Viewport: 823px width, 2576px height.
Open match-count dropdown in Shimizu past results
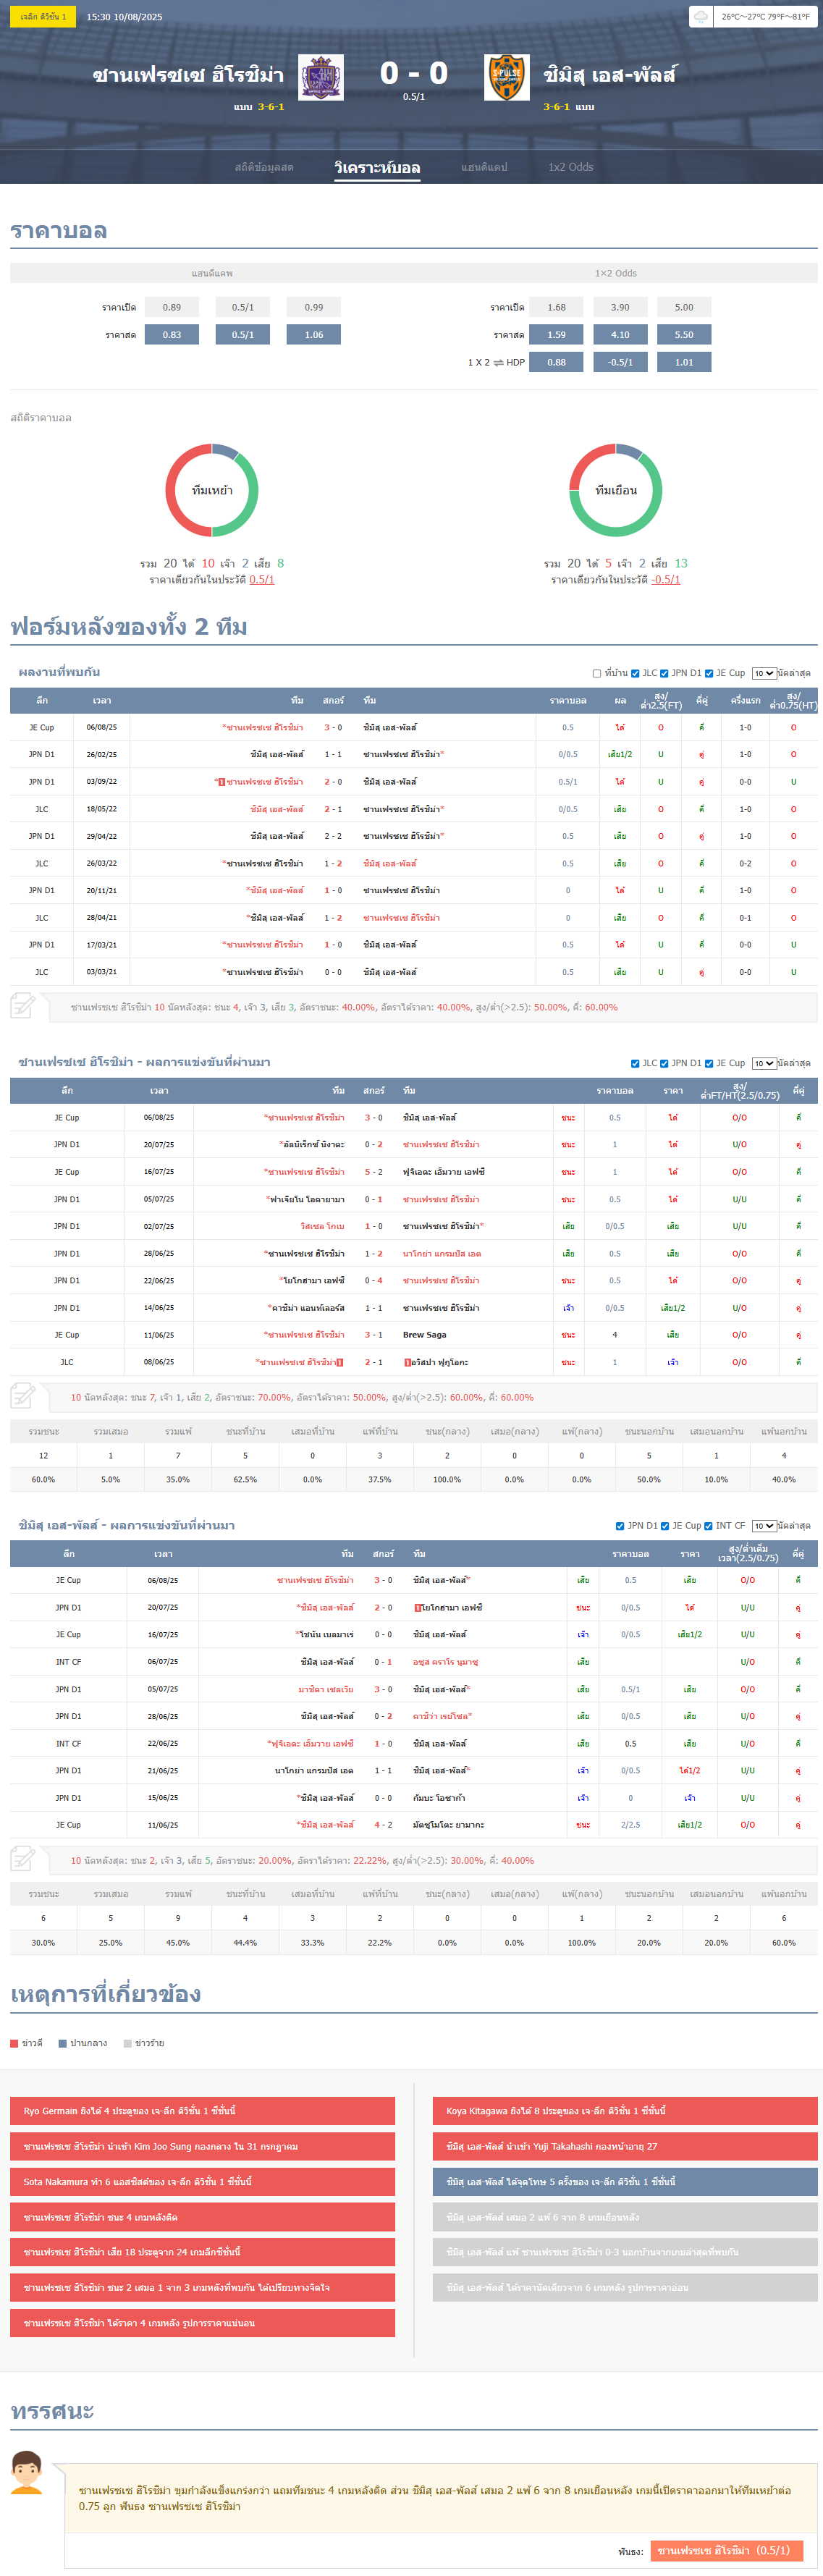[764, 1526]
